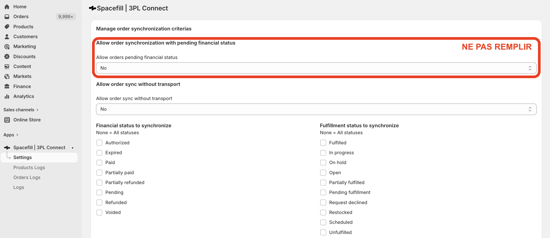Open Marketing via its target icon
Screen dimensions: 550x238
[x=7, y=47]
